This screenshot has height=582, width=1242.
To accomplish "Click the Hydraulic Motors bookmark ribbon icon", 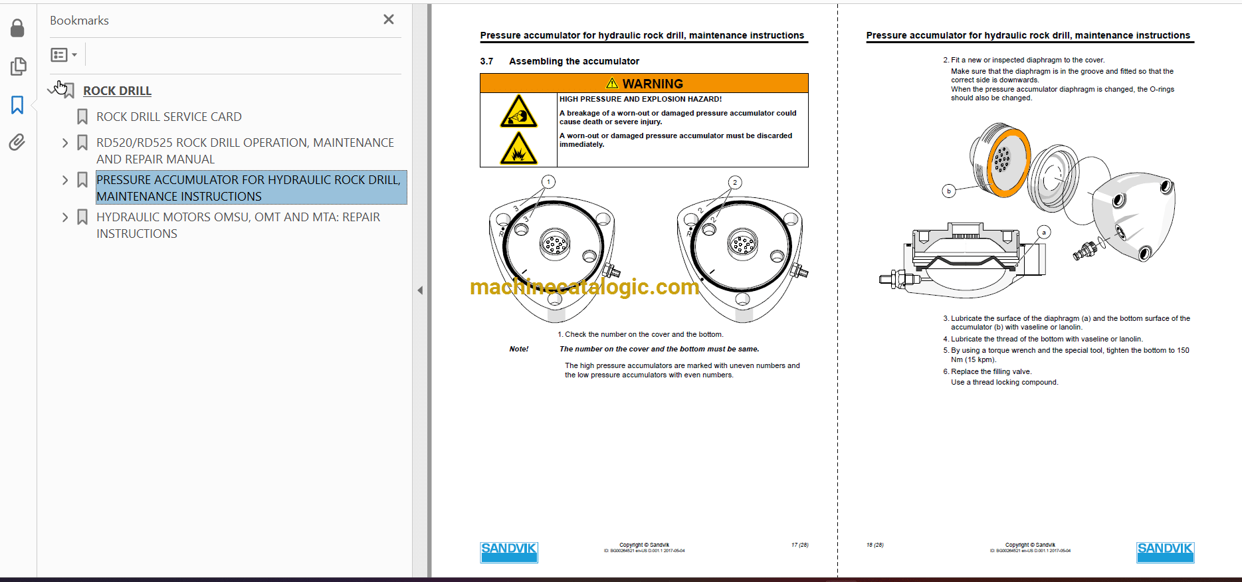I will coord(82,217).
